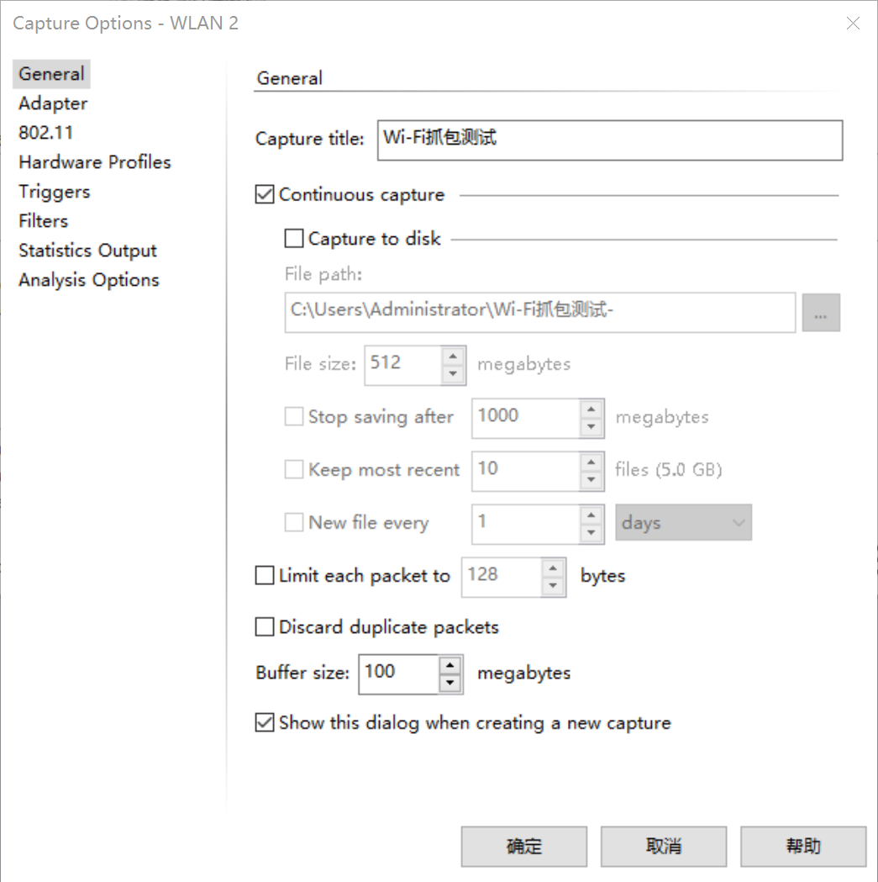Increase File size with up arrow
This screenshot has width=878, height=882.
click(453, 356)
